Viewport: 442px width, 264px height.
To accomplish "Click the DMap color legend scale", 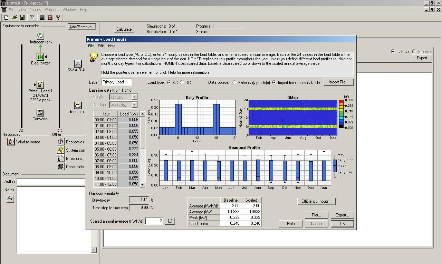I will point(341,114).
